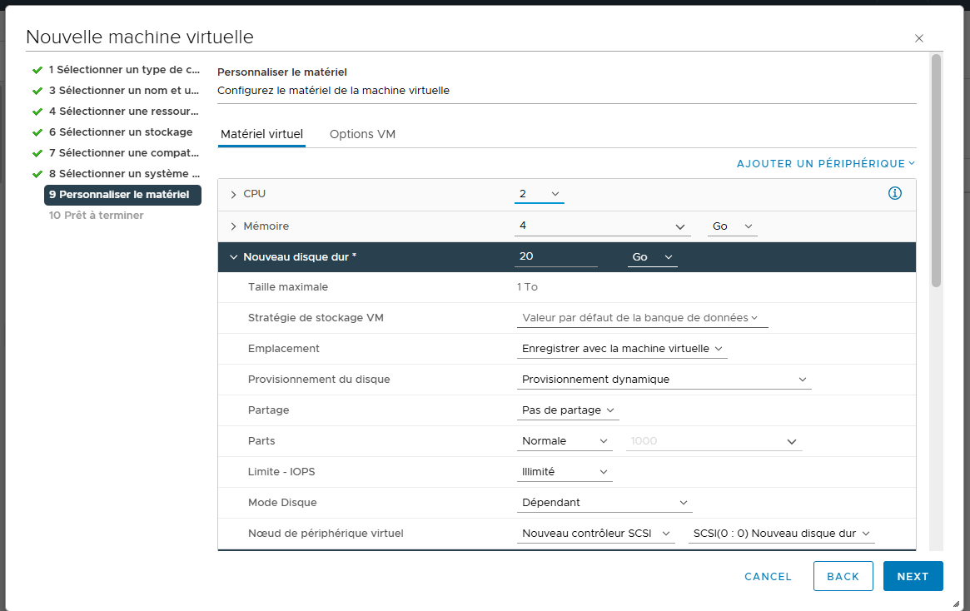The height and width of the screenshot is (611, 970).
Task: Open the Ajouter un périphérique menu
Action: [825, 164]
